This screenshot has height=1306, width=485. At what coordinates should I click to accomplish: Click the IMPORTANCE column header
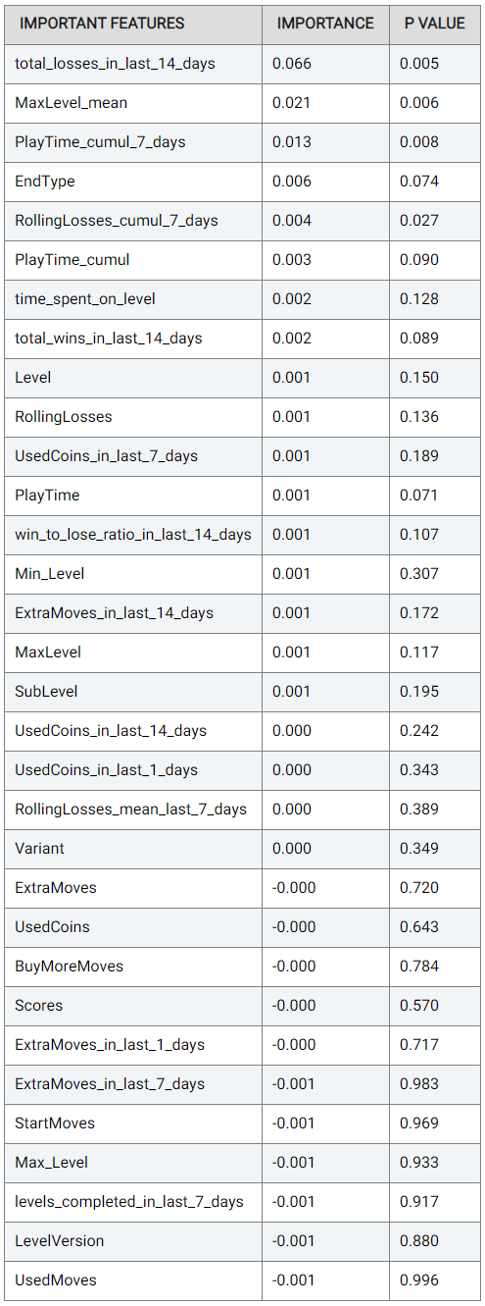[325, 24]
